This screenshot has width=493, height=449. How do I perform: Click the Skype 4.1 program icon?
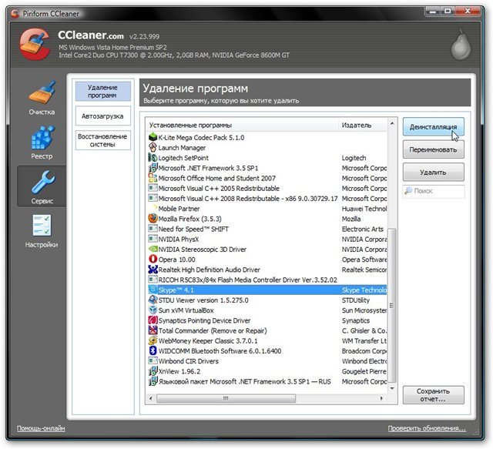tap(152, 290)
